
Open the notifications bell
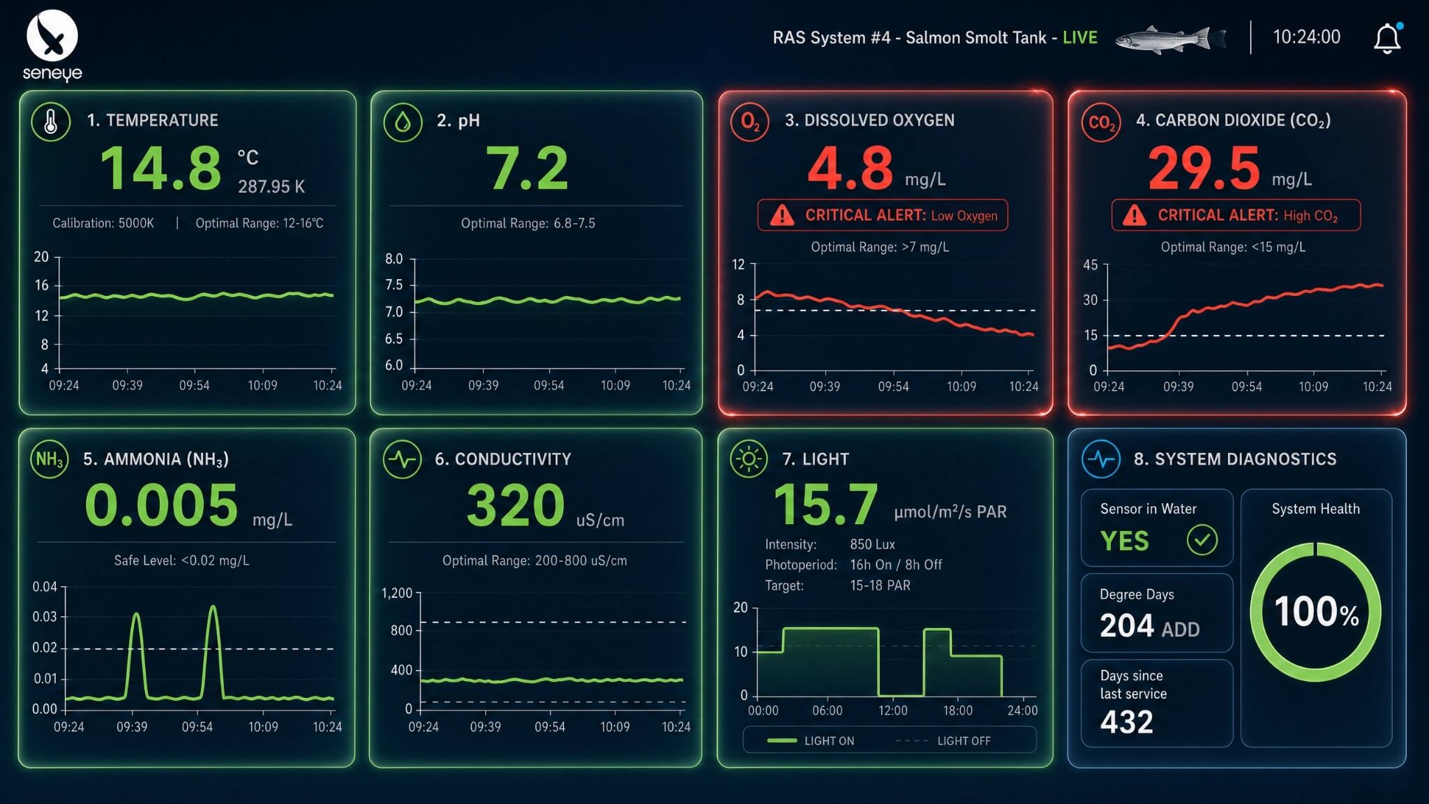coord(1387,38)
